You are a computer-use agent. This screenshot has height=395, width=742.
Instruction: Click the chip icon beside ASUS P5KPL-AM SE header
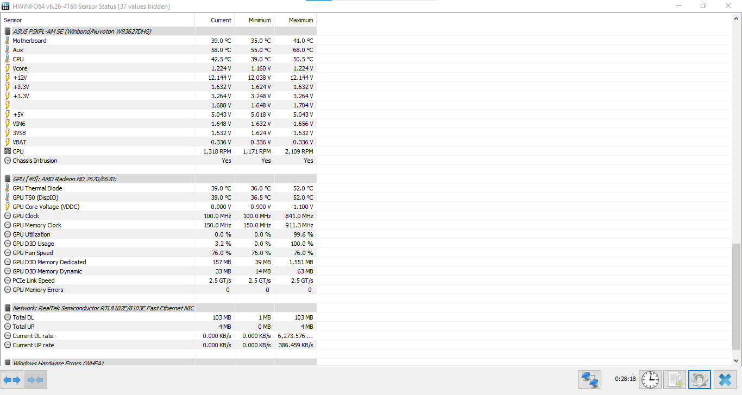[8, 31]
